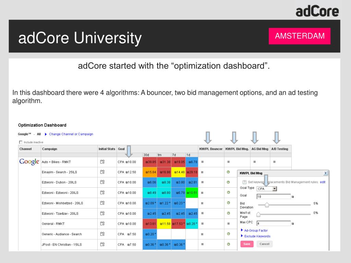Toggle AG Bid Mng for Auto + Bikes - RMKT
The height and width of the screenshot is (263, 351).
(x=255, y=162)
